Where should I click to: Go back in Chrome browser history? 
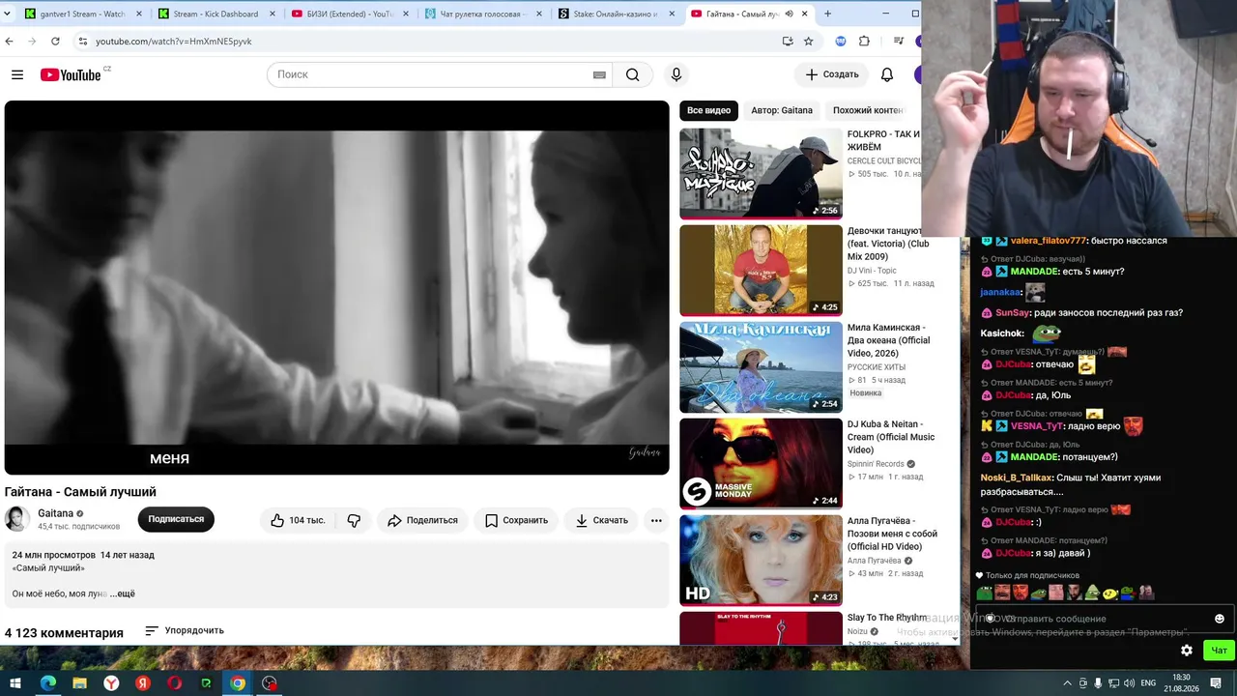tap(10, 42)
